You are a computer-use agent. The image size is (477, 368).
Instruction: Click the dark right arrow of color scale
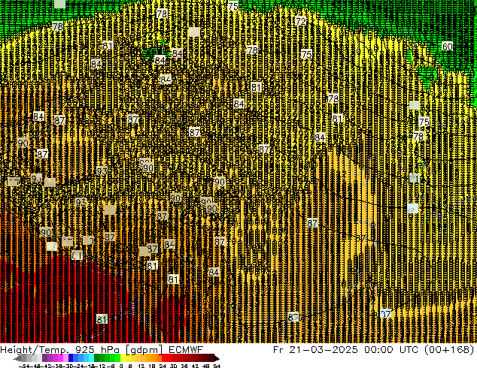click(216, 358)
